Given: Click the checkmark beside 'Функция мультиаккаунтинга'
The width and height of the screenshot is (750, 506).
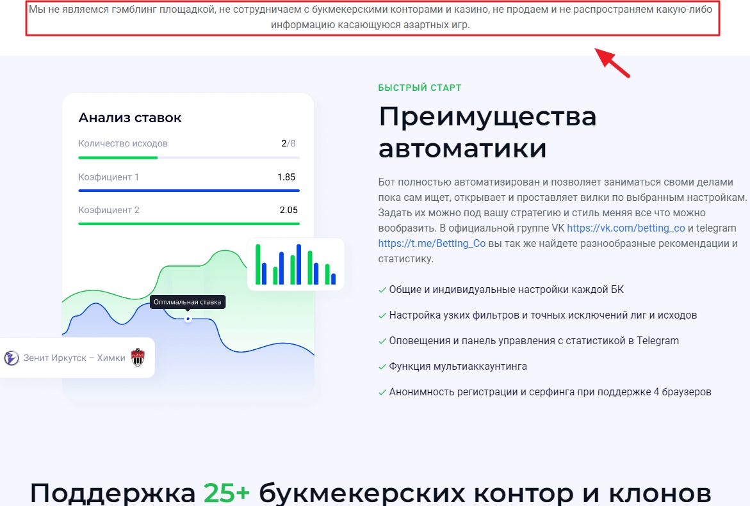Looking at the screenshot, I should pos(382,367).
